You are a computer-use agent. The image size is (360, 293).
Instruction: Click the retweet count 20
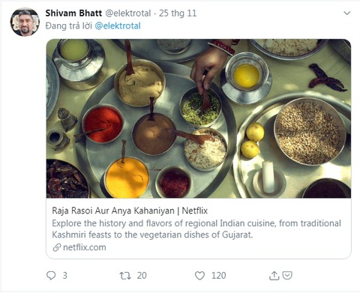(x=142, y=276)
